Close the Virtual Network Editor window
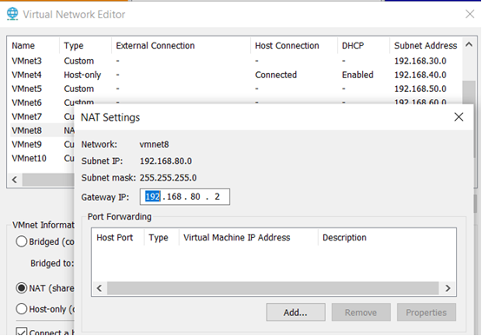Viewport: 482px width, 336px height. tap(469, 14)
